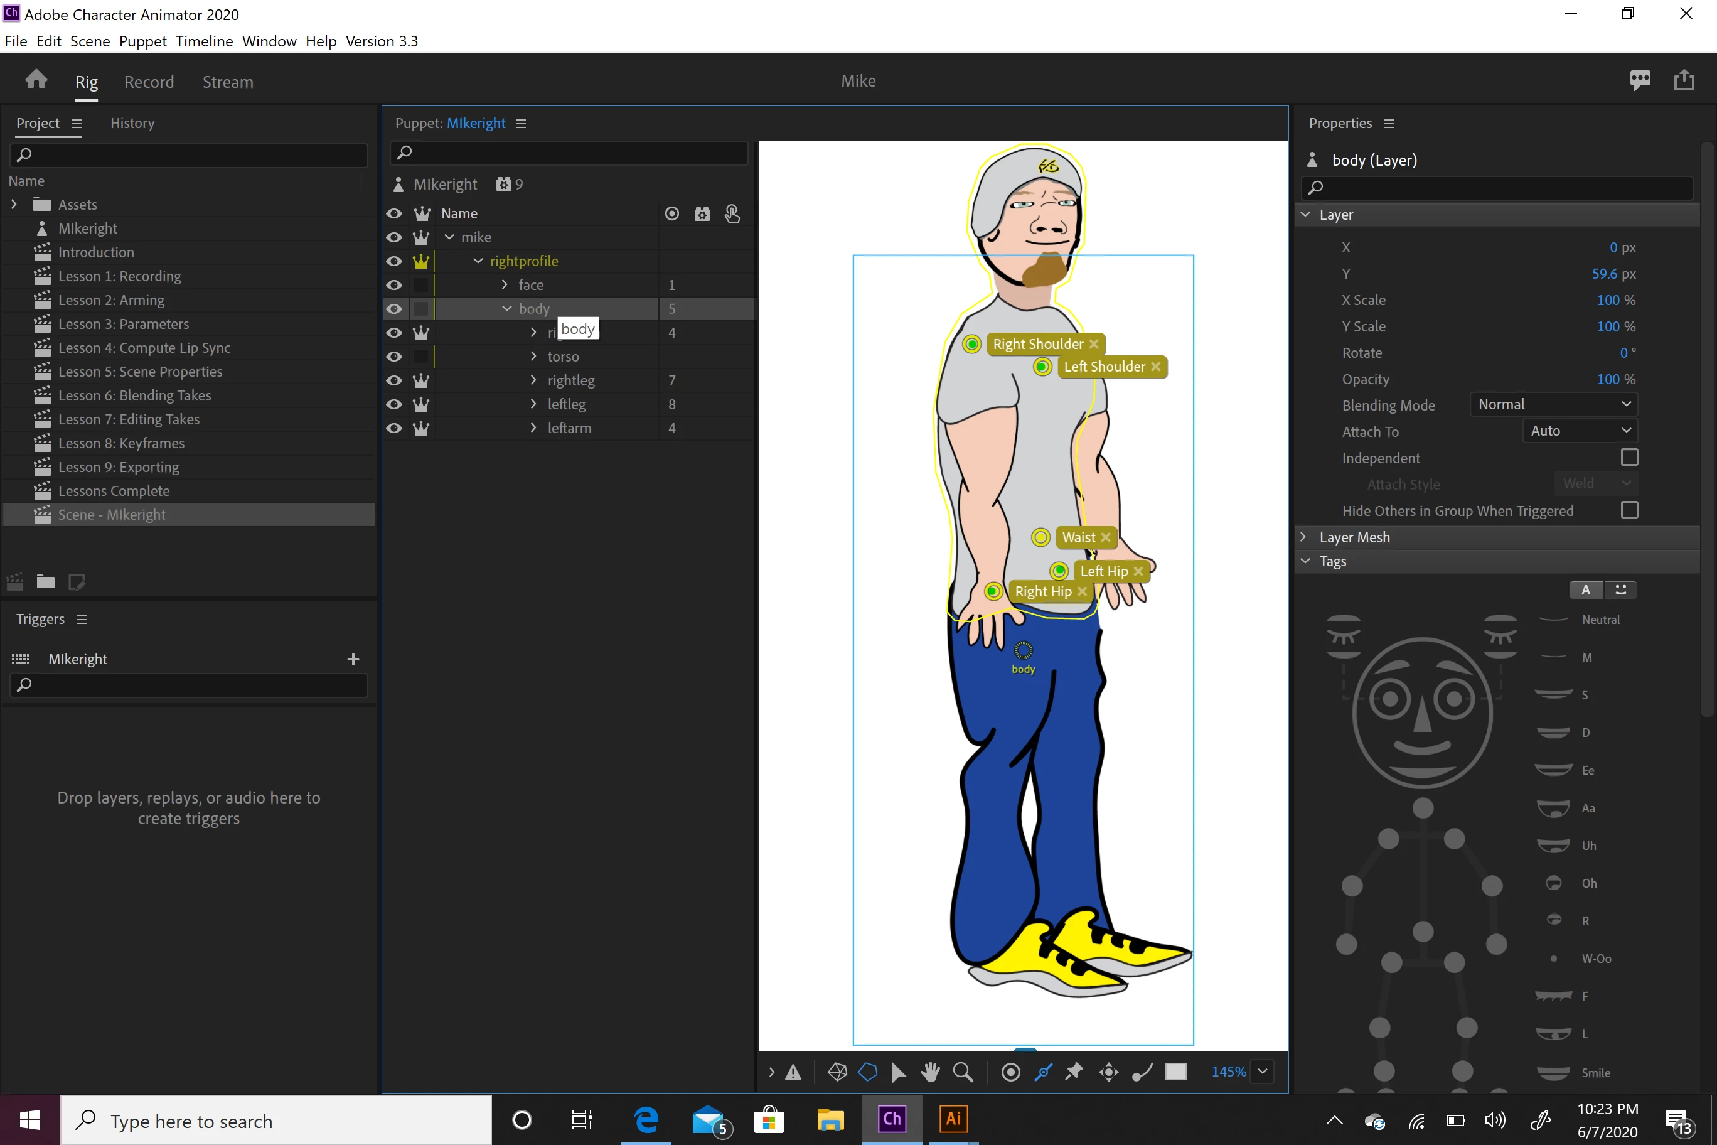The width and height of the screenshot is (1717, 1145).
Task: Click the Home icon
Action: (36, 80)
